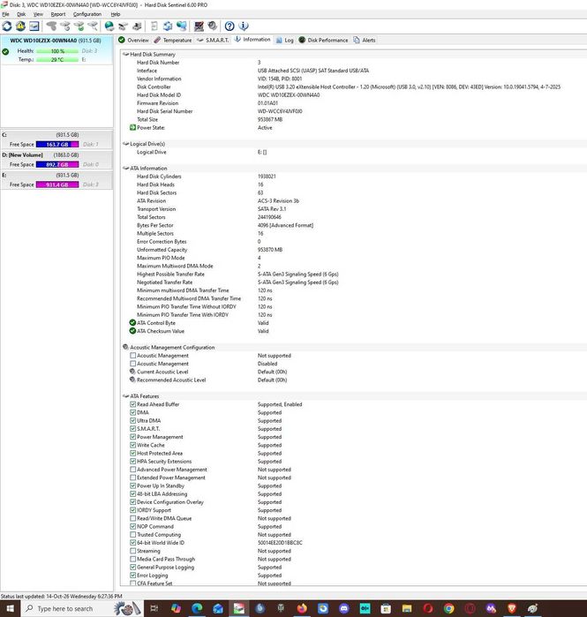Select the WDC WD10EZEX-00WN4A0 disk entry

[x=57, y=50]
